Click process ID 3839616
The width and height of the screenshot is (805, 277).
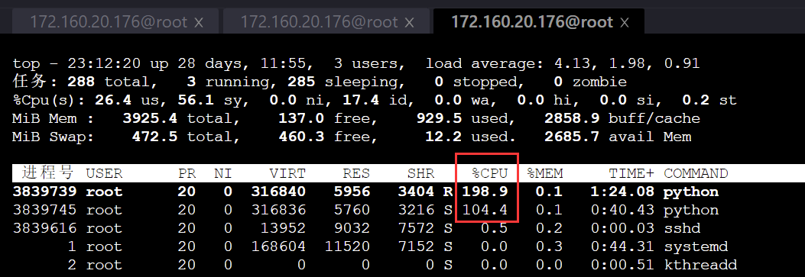(x=44, y=228)
